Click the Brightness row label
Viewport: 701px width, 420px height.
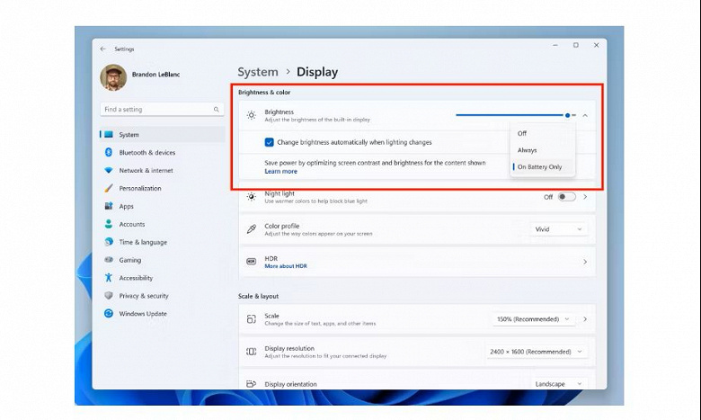tap(279, 112)
